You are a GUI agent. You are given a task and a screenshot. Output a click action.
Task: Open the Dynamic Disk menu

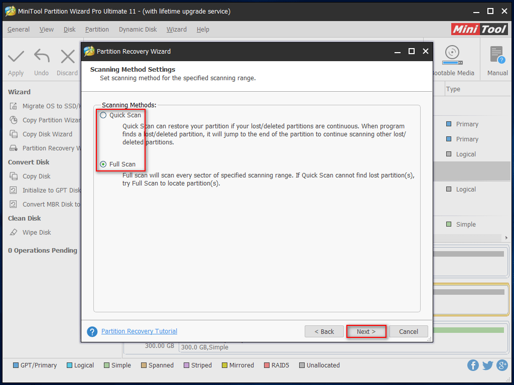[138, 30]
